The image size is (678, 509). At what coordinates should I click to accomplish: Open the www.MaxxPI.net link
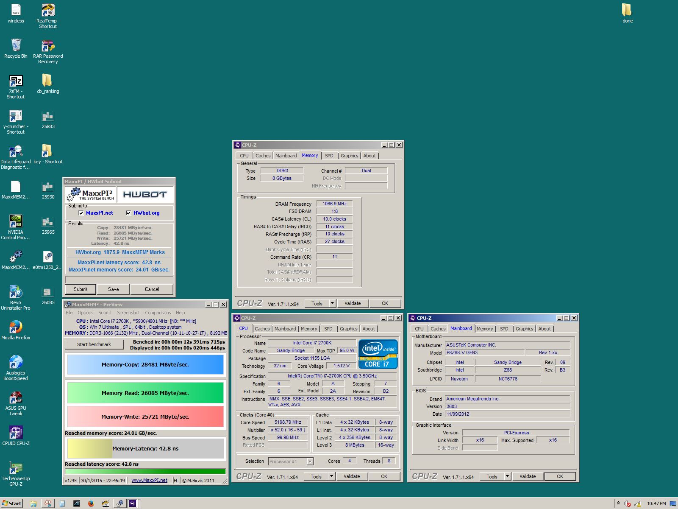149,481
